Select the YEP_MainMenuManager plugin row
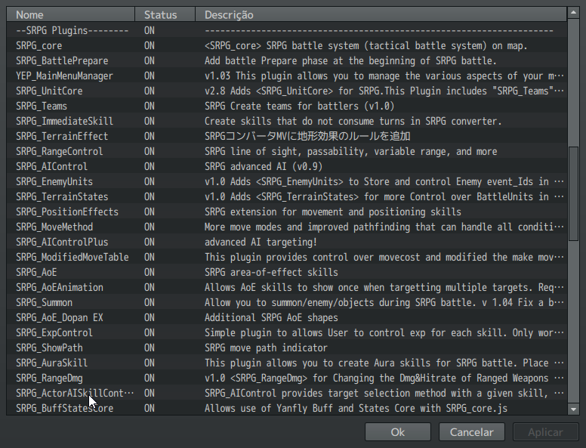Screen dimensions: 586x448 287,76
